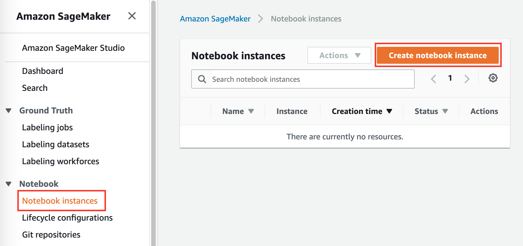Collapse the Notebook section
523x246 pixels.
coord(9,184)
